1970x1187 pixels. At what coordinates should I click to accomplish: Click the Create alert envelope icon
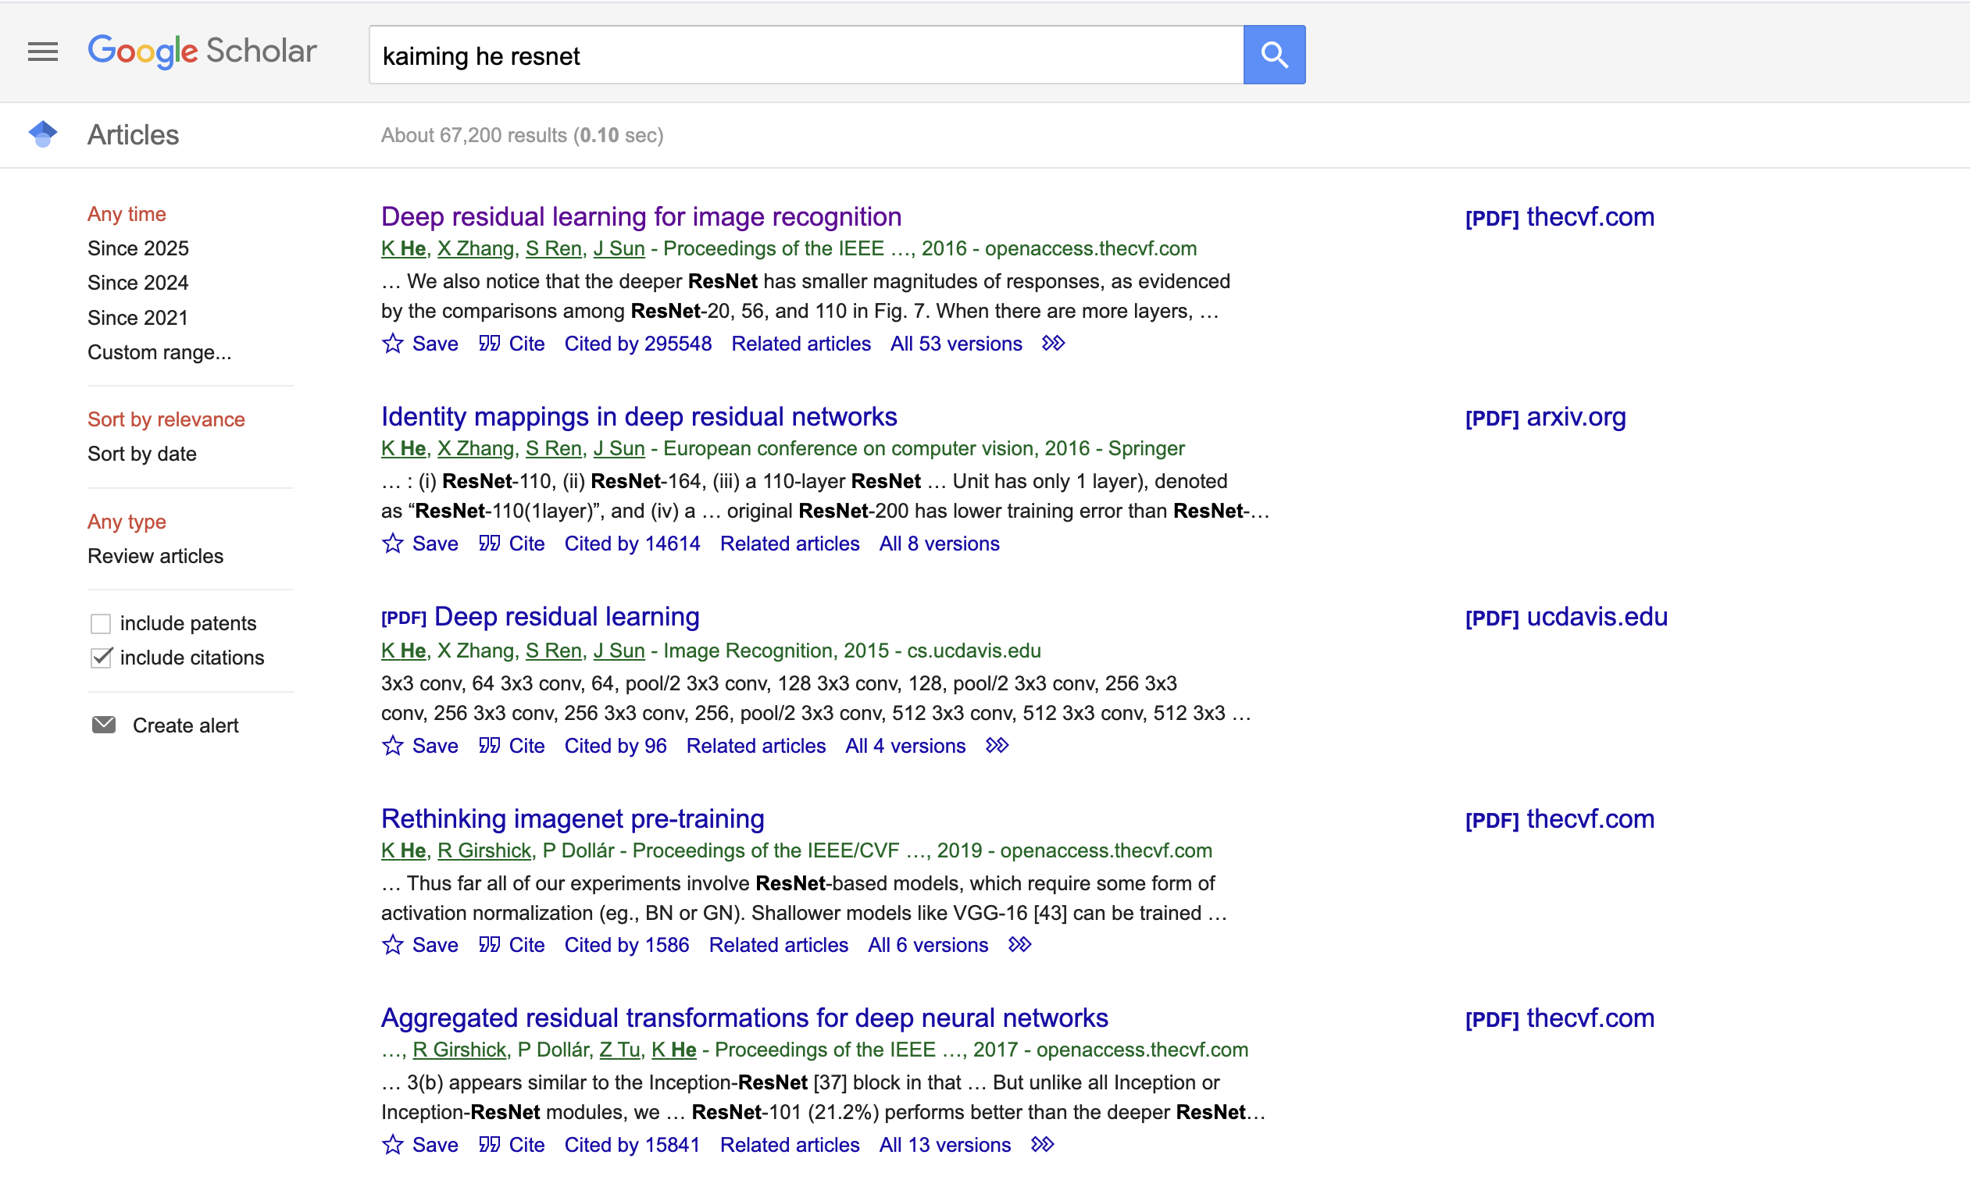(x=104, y=724)
